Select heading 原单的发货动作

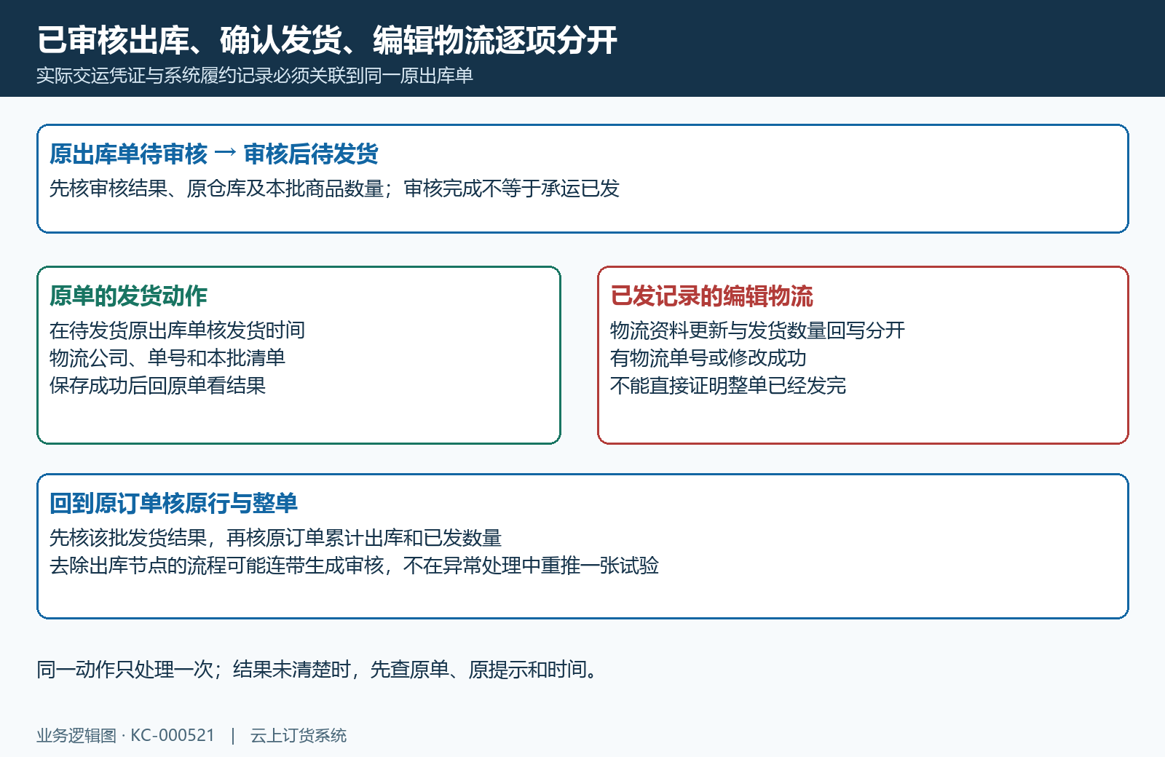pos(128,296)
